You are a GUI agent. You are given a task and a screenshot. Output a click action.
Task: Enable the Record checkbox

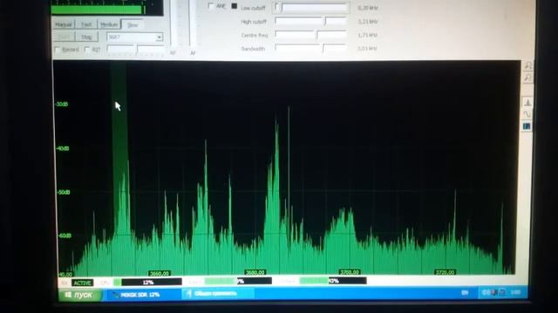[x=58, y=50]
